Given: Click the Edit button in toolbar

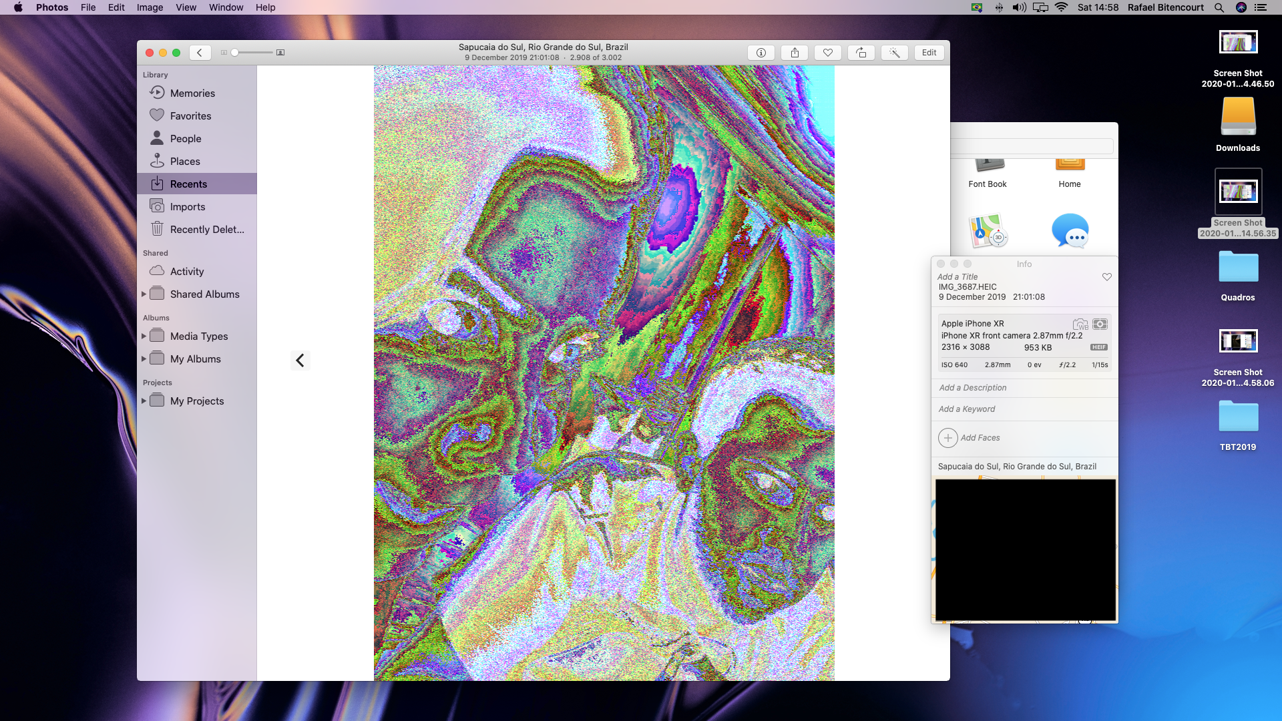Looking at the screenshot, I should click(x=929, y=53).
